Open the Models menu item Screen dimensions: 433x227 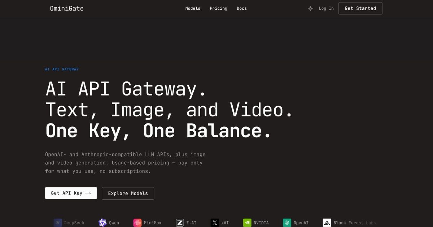coord(193,8)
